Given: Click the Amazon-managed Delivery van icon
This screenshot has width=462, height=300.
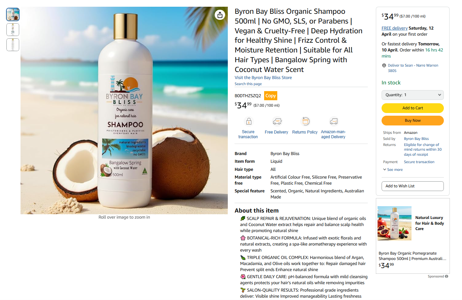Looking at the screenshot, I should pos(333,121).
